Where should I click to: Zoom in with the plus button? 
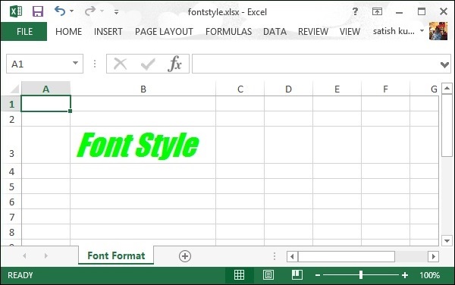pyautogui.click(x=405, y=275)
